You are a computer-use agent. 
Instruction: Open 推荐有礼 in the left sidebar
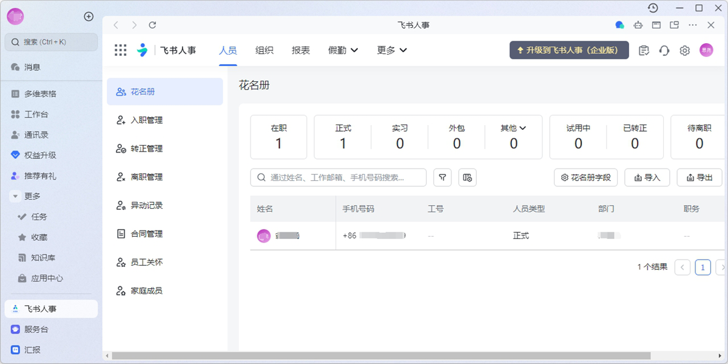(x=51, y=176)
